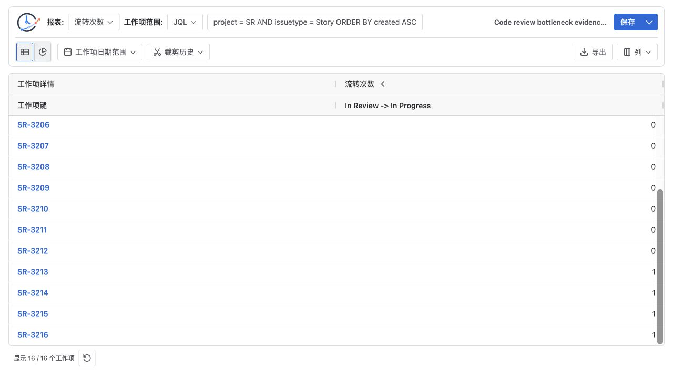Viewport: 673px width, 378px height.
Task: Click the transition count in row SR-3216
Action: (x=654, y=335)
